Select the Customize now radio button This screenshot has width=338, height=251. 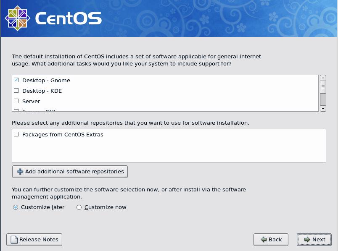click(x=79, y=207)
